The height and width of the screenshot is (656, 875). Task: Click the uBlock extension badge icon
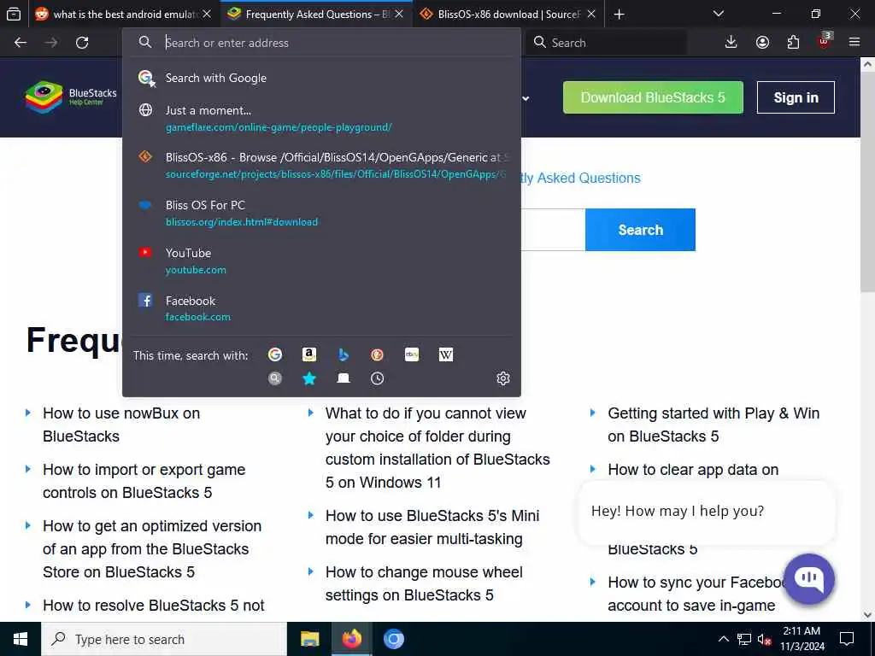click(x=825, y=41)
